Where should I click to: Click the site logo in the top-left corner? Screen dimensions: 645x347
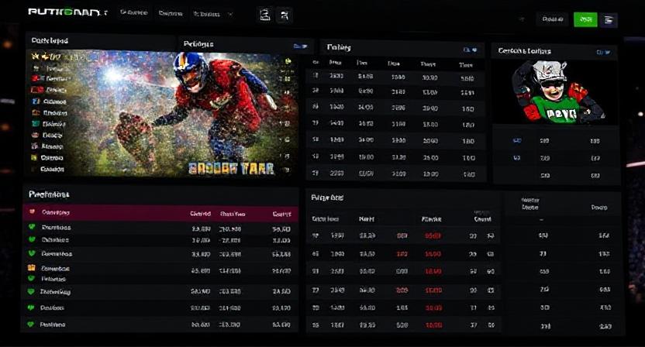coord(67,12)
